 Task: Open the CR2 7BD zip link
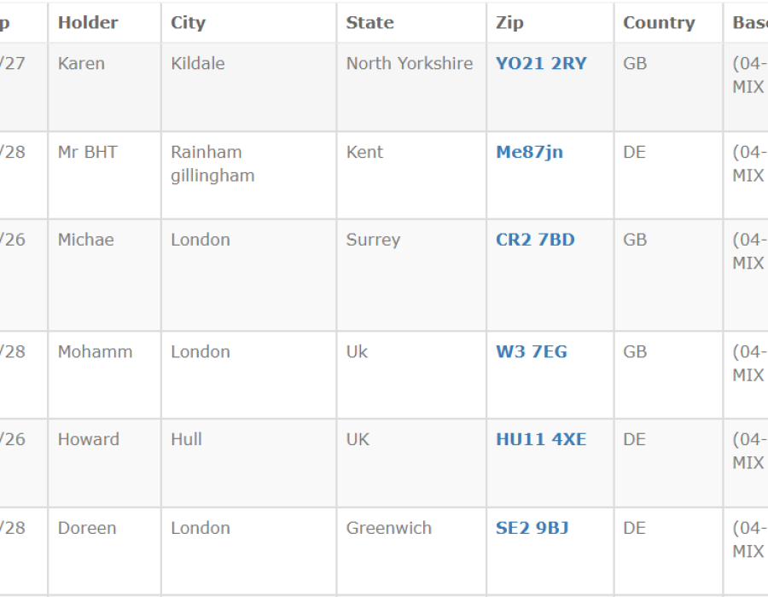click(x=535, y=240)
